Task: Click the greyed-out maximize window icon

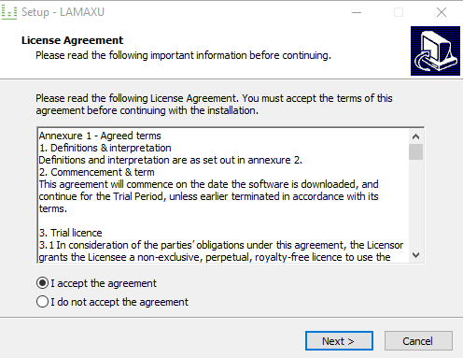Action: [399, 12]
